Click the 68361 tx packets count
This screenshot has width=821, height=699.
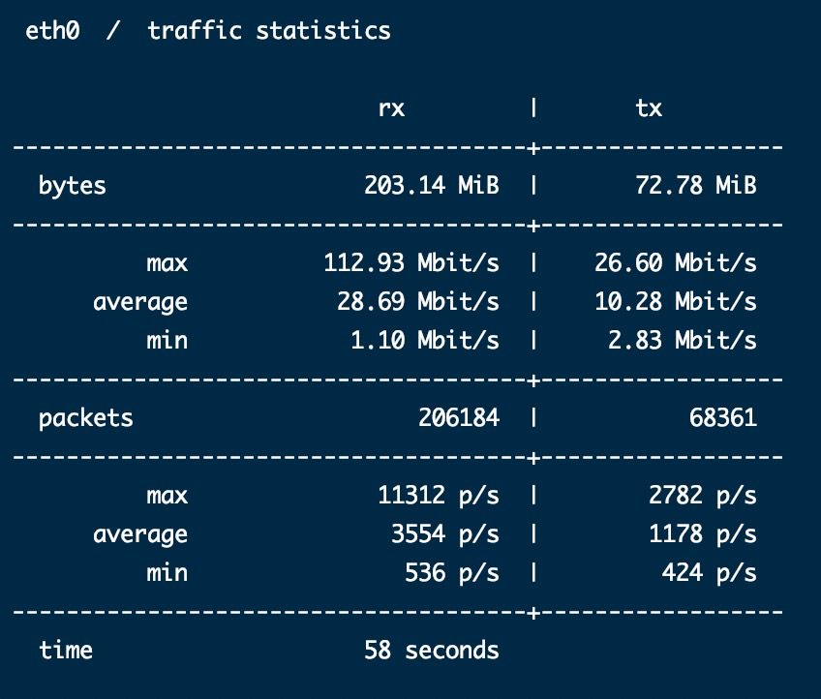[723, 417]
